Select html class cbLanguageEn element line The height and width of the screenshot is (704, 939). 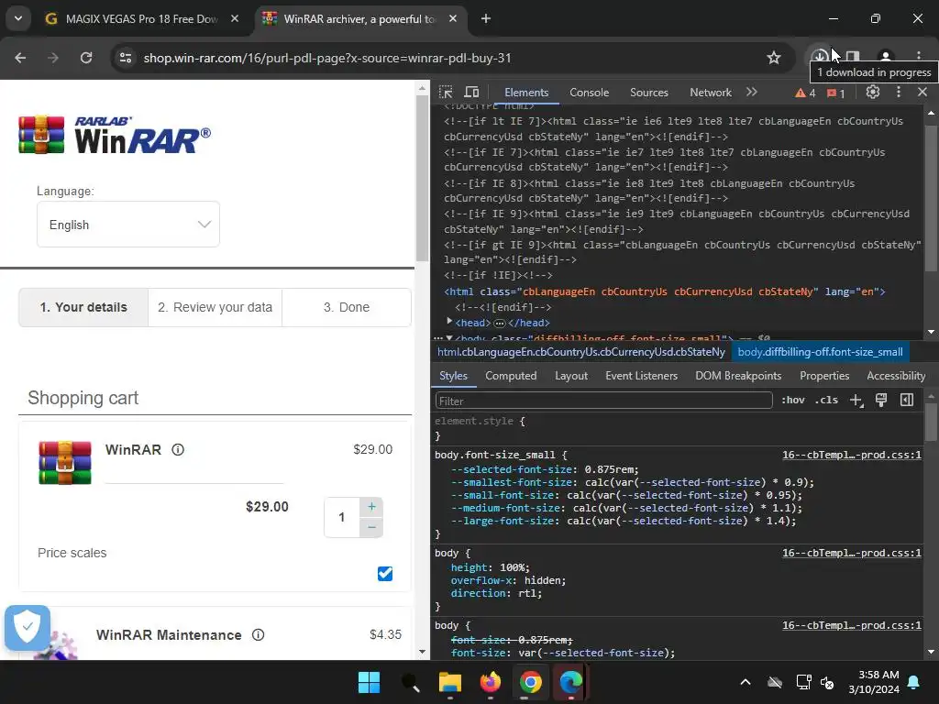(664, 291)
